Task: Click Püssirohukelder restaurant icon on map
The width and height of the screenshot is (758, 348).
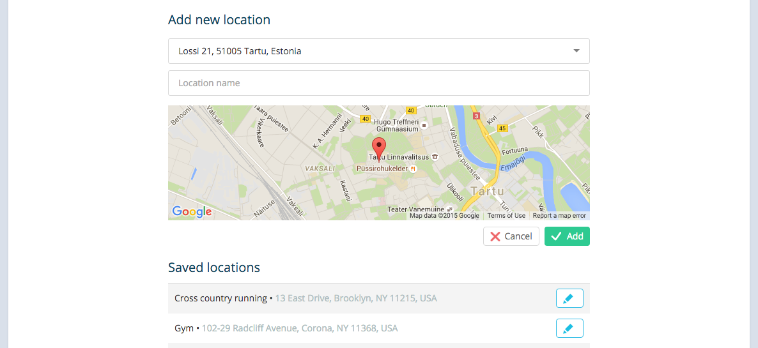Action: tap(413, 169)
